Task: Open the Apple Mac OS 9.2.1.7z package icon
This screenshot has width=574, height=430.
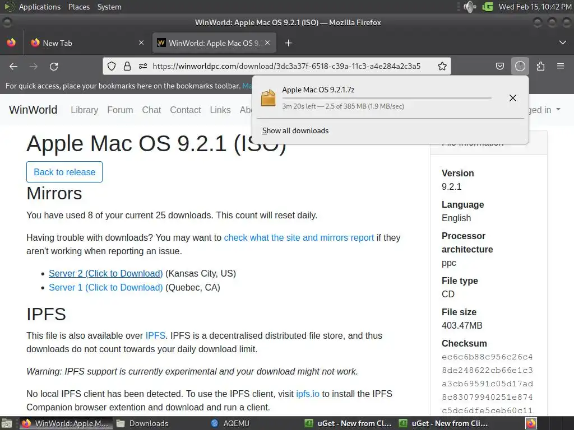Action: point(268,98)
